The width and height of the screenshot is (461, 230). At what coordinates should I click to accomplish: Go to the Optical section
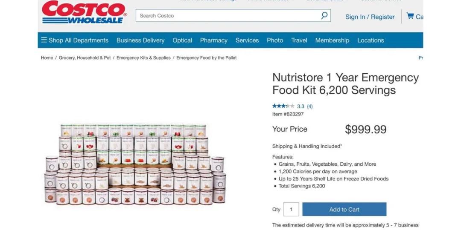(x=182, y=40)
